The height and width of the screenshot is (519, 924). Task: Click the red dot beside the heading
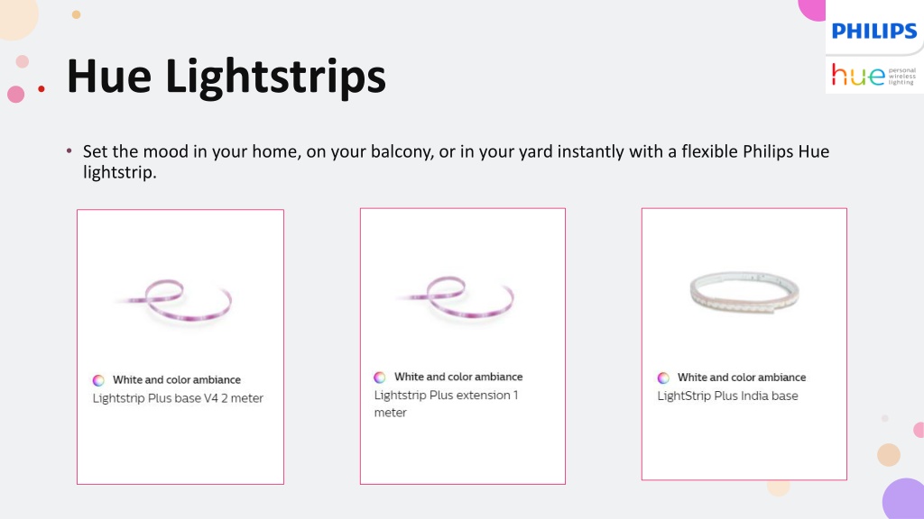point(42,89)
